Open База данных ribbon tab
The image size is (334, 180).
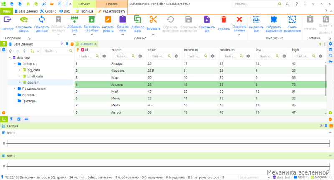point(26,11)
